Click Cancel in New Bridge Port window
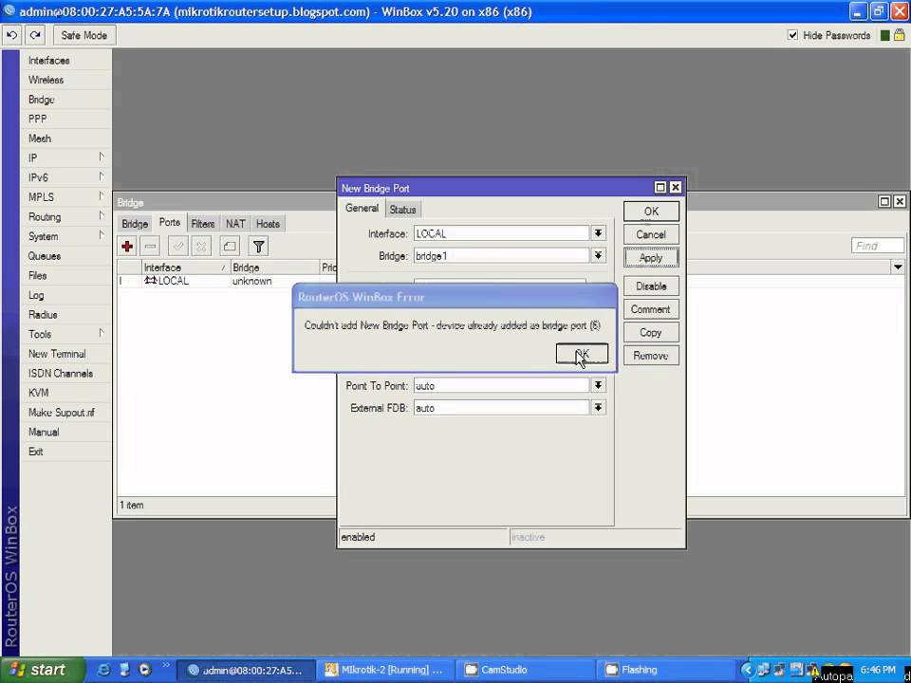Viewport: 911px width, 683px height. click(651, 234)
